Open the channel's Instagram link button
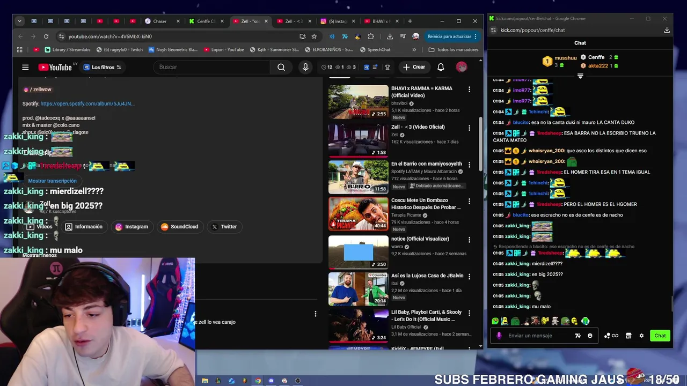The height and width of the screenshot is (386, 687). 131,227
